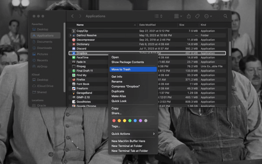Click the Tags toolbar icon

197,16
